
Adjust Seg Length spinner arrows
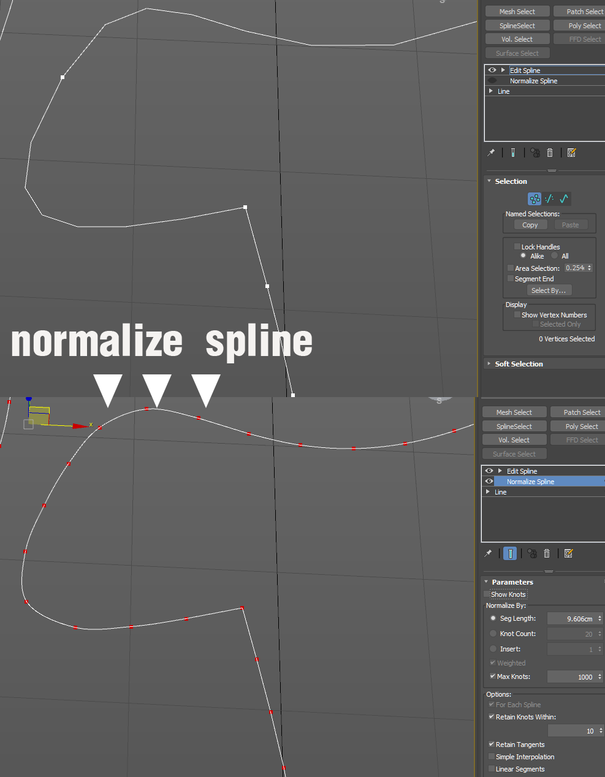600,618
